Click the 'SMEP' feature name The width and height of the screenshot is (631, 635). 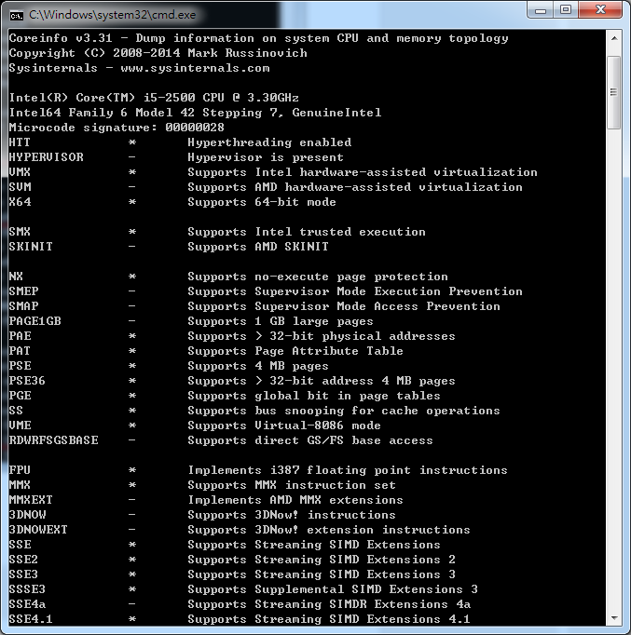[23, 291]
